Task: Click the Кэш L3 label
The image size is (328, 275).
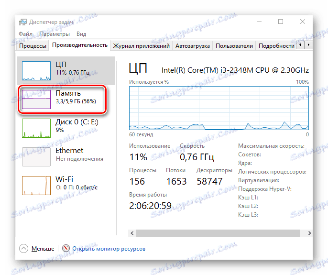Action: pos(248,215)
